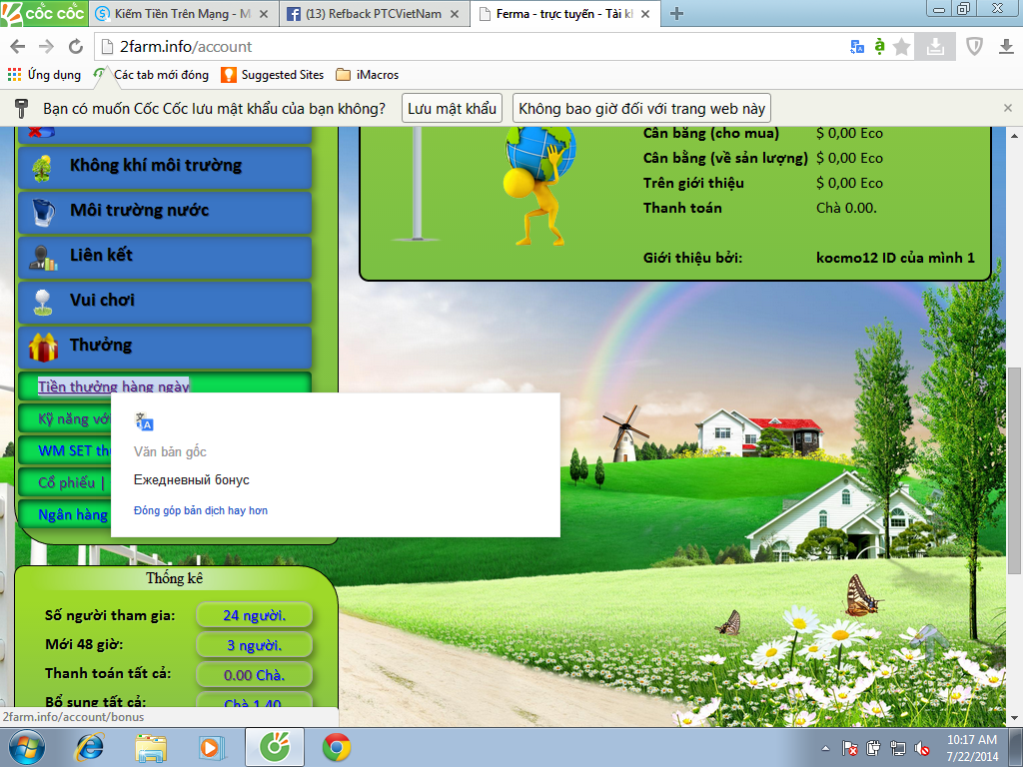Click the WM SET submenu item

65,450
